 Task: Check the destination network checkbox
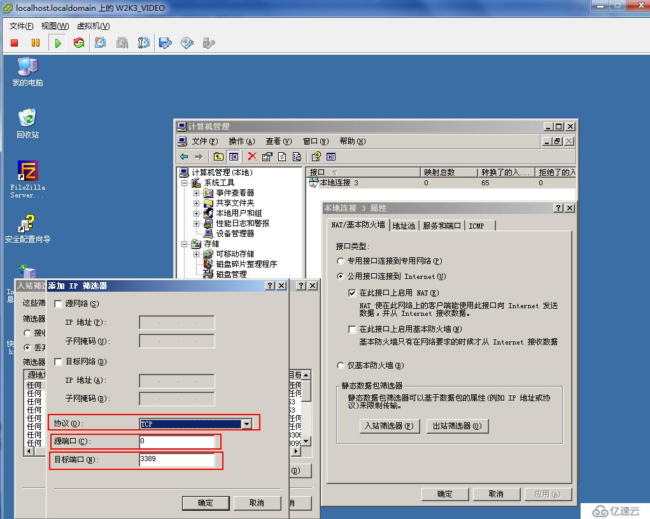coord(58,362)
